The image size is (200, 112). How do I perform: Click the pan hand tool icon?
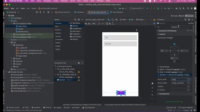[152, 83]
